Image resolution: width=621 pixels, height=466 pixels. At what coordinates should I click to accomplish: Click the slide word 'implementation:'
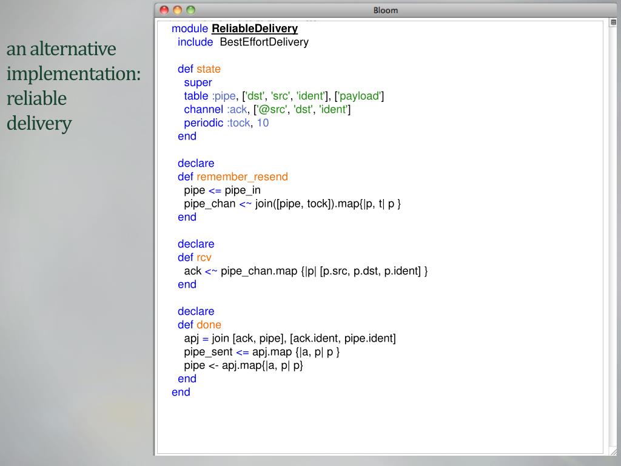pyautogui.click(x=73, y=74)
